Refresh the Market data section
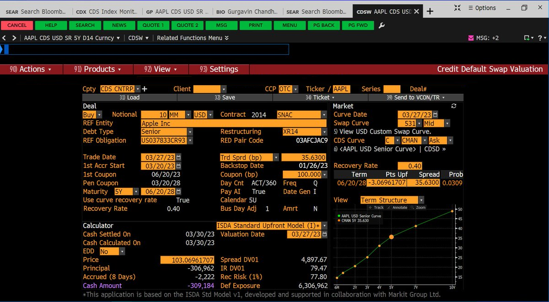The image size is (549, 302). click(x=454, y=106)
